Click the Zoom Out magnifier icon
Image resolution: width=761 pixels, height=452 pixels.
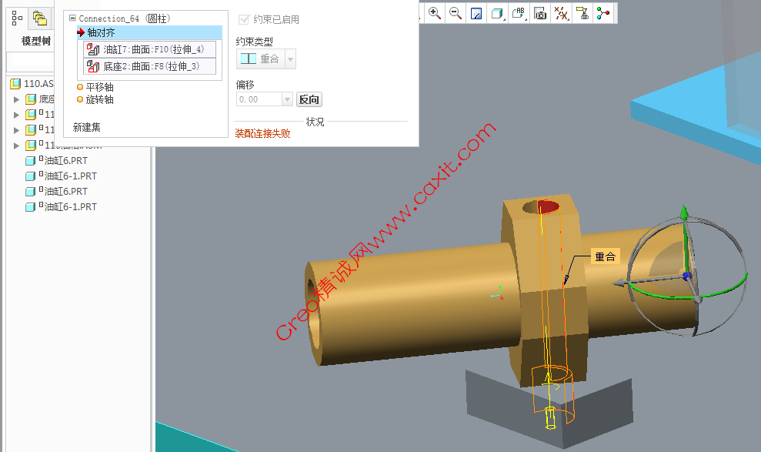click(456, 13)
